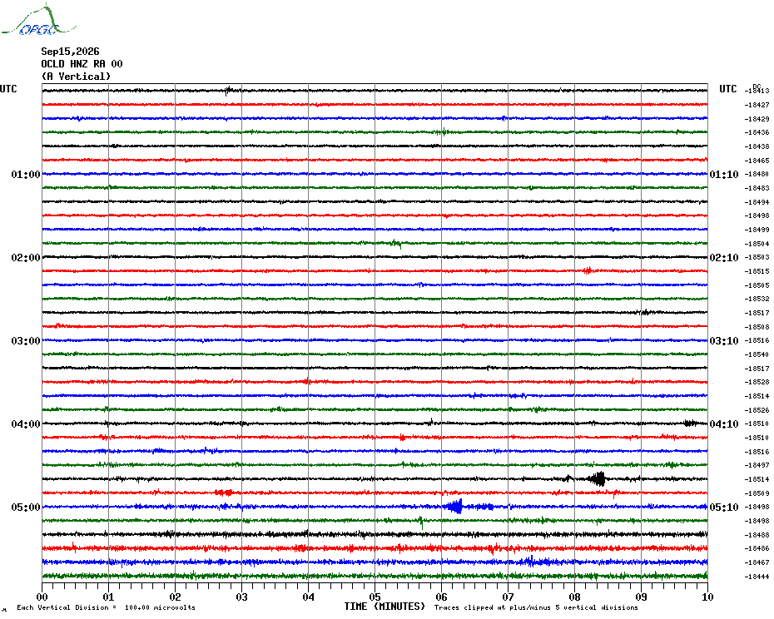Click the 10 minute tick on the time axis

707,597
